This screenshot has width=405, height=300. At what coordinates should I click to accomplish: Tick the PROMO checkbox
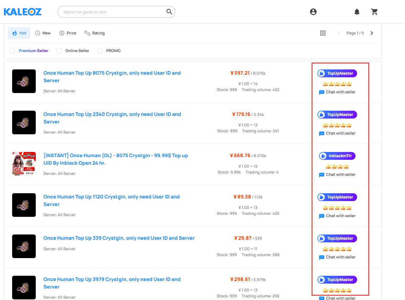coord(100,51)
